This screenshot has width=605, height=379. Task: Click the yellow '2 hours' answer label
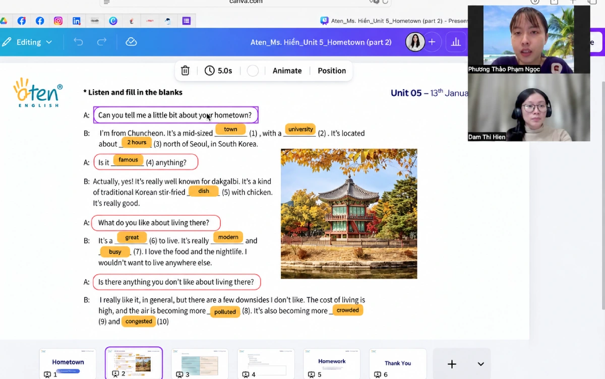coord(137,143)
